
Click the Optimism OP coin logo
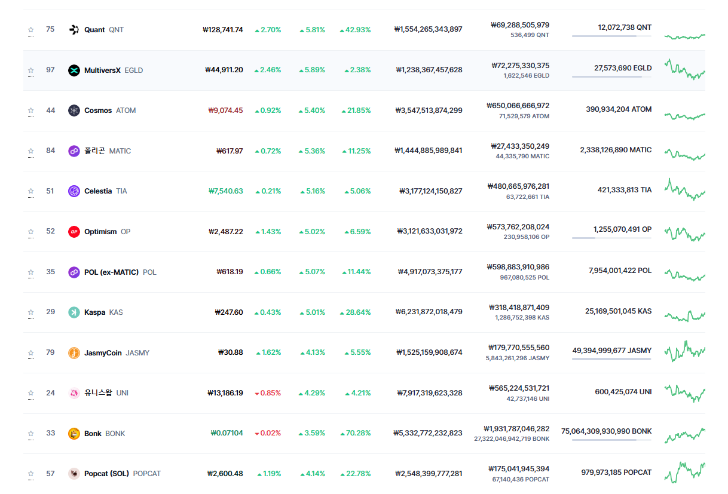pyautogui.click(x=74, y=232)
